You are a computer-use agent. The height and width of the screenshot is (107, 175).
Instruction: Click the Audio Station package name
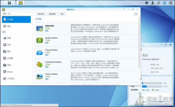[x=51, y=38]
